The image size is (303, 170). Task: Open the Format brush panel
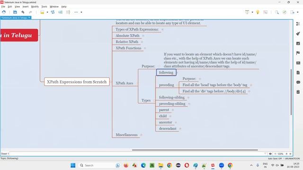[x=298, y=34]
